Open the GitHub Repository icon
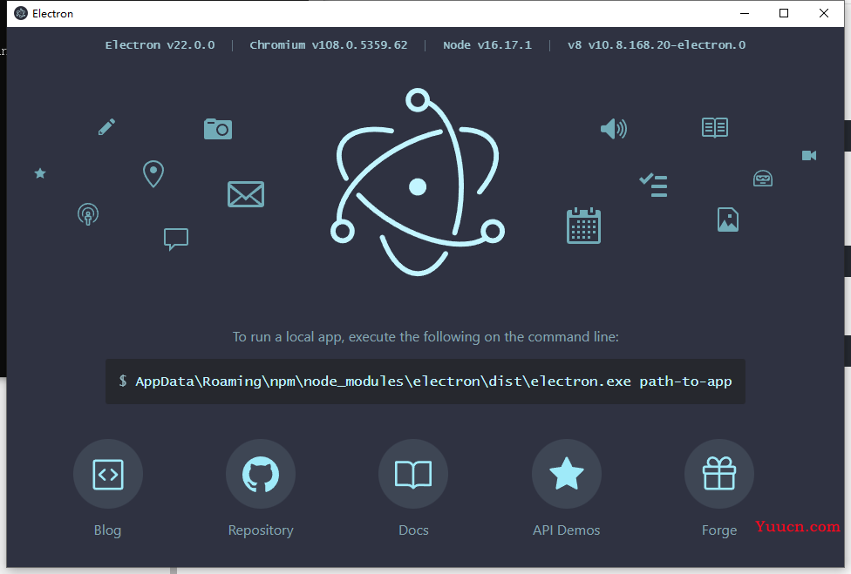The width and height of the screenshot is (851, 574). (261, 474)
